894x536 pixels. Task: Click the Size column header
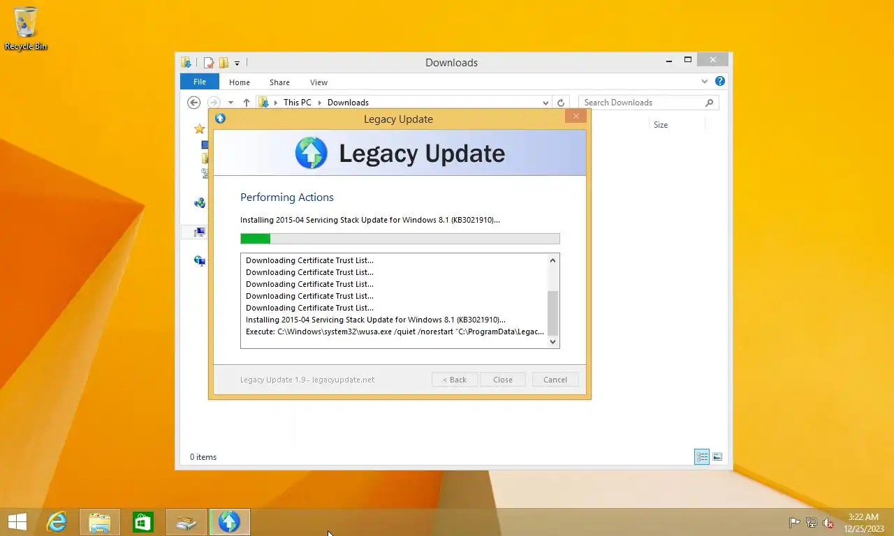pyautogui.click(x=661, y=125)
